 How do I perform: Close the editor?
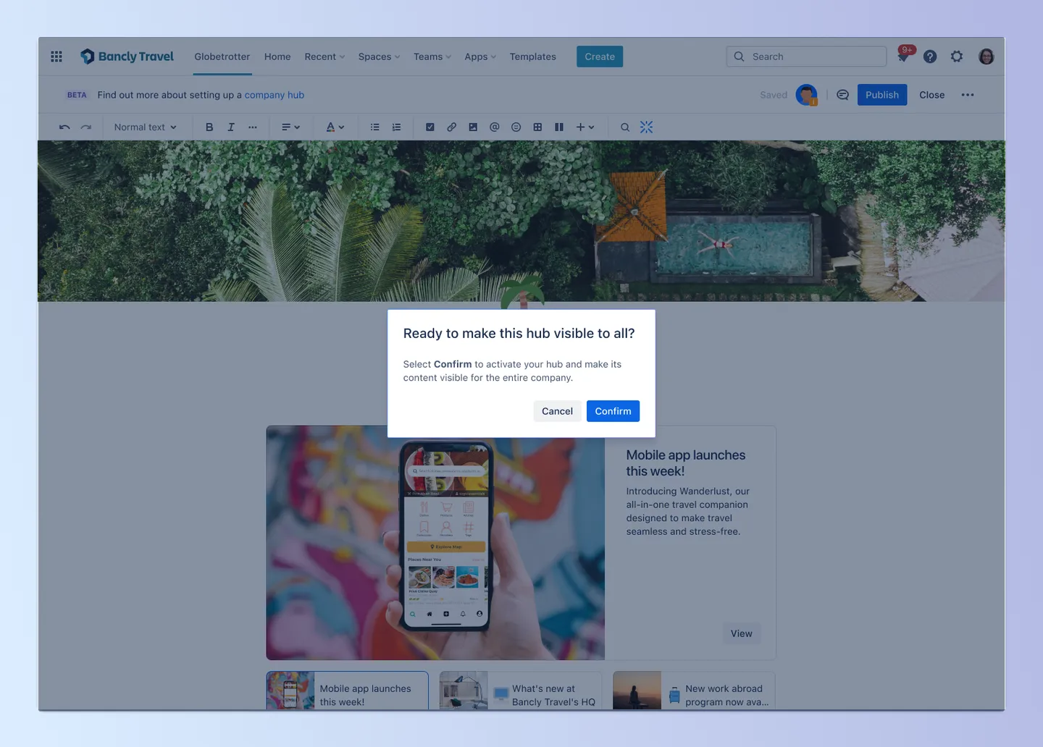pos(932,95)
